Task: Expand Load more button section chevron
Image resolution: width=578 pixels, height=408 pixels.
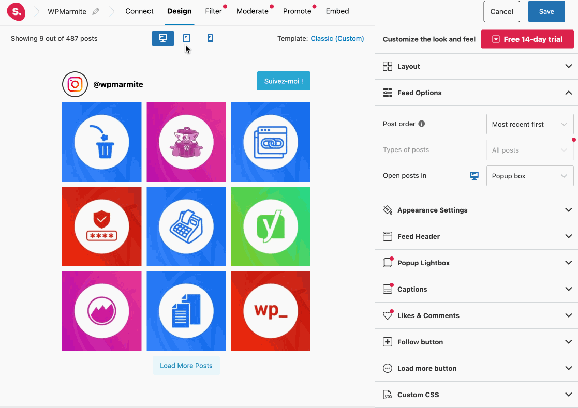Action: click(568, 368)
